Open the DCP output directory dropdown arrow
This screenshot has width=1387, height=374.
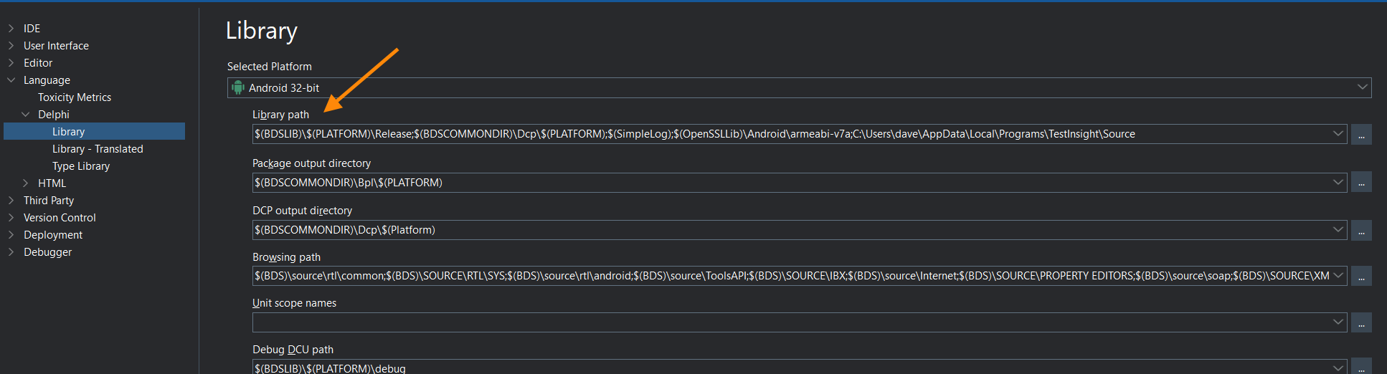pyautogui.click(x=1338, y=230)
